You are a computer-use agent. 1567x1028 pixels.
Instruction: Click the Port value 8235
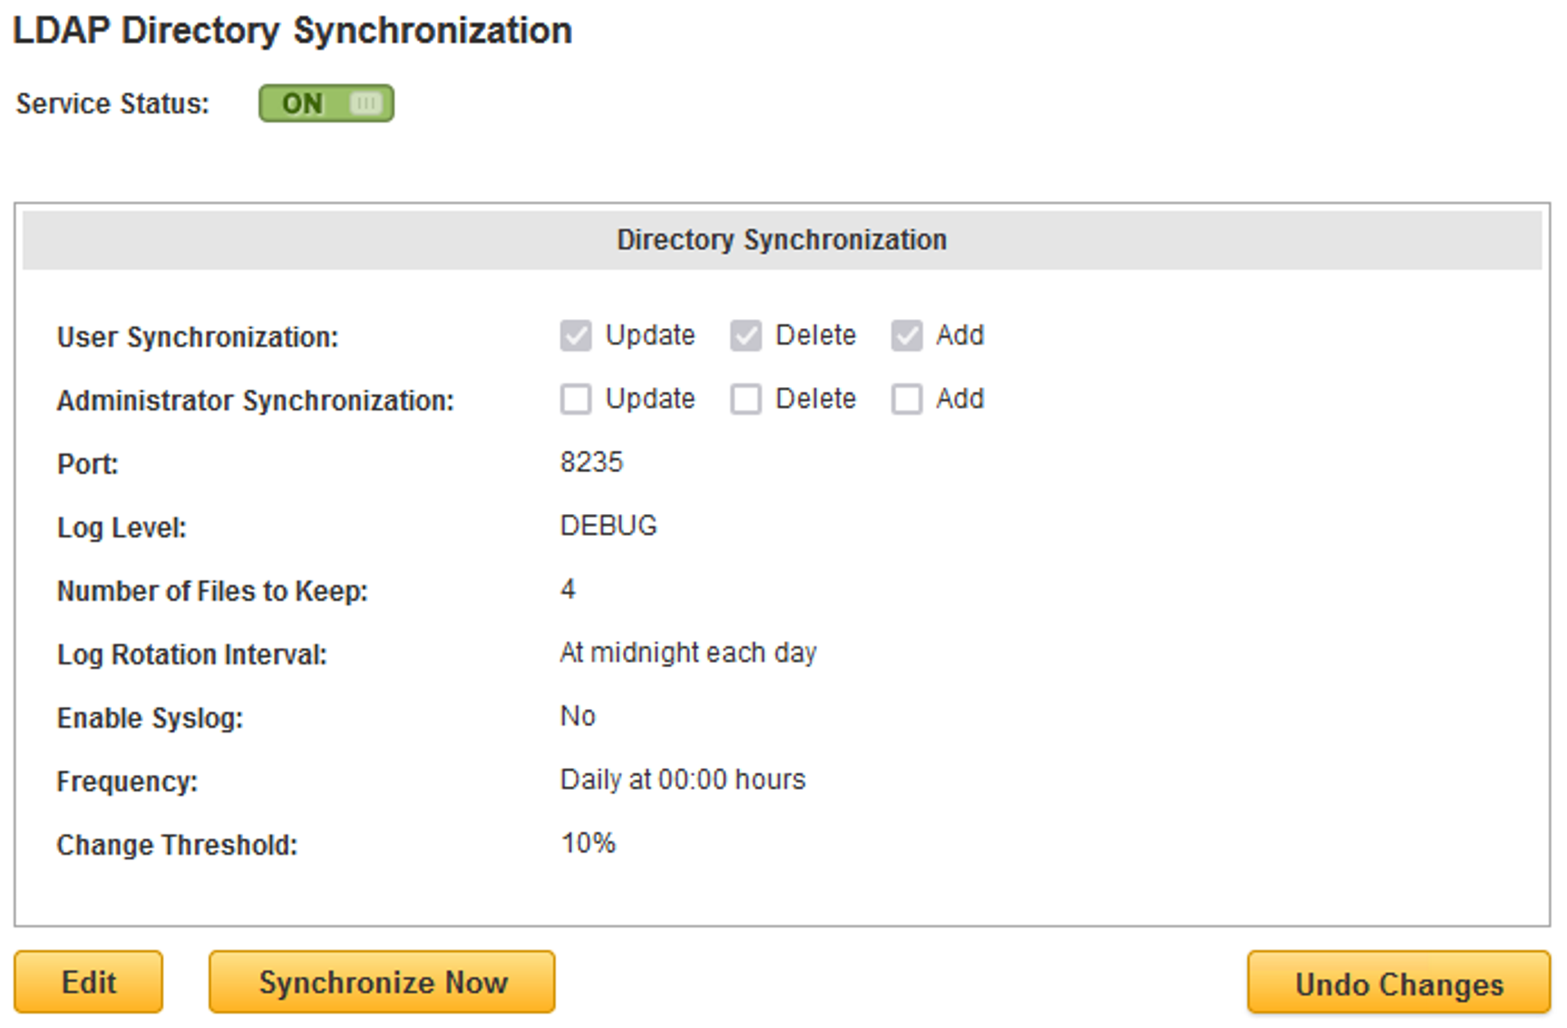coord(591,462)
